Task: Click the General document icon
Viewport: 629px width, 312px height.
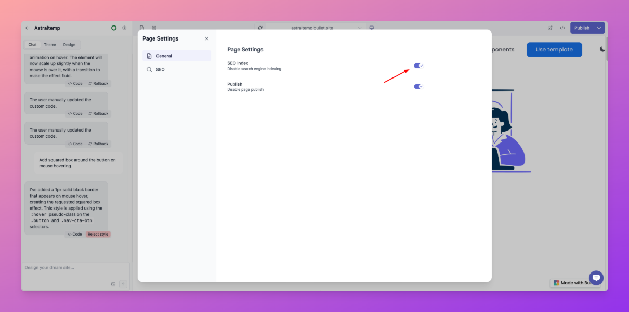Action: coord(149,56)
